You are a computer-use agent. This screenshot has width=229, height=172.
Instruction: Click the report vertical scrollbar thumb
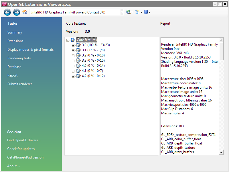[221, 51]
